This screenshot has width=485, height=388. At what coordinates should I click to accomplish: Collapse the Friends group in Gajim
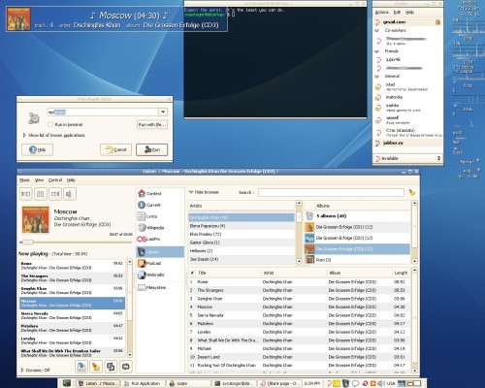pyautogui.click(x=377, y=51)
